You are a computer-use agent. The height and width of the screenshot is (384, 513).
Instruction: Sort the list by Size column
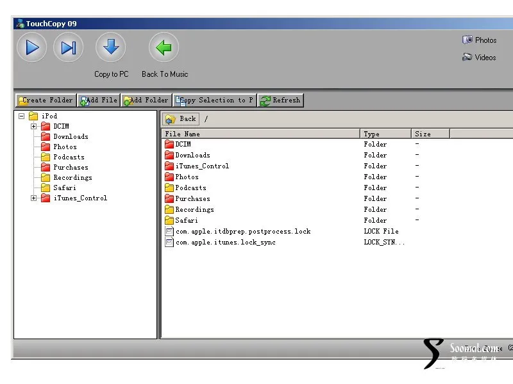pos(430,134)
